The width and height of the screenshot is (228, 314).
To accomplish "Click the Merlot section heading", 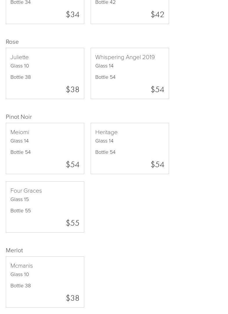I will click(x=14, y=250).
